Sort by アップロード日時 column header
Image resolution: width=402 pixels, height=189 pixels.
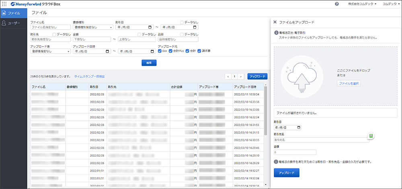248,87
